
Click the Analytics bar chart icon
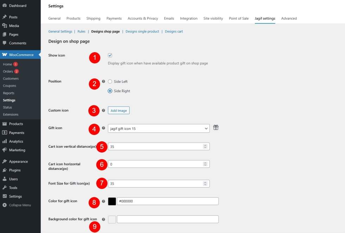pyautogui.click(x=4, y=141)
